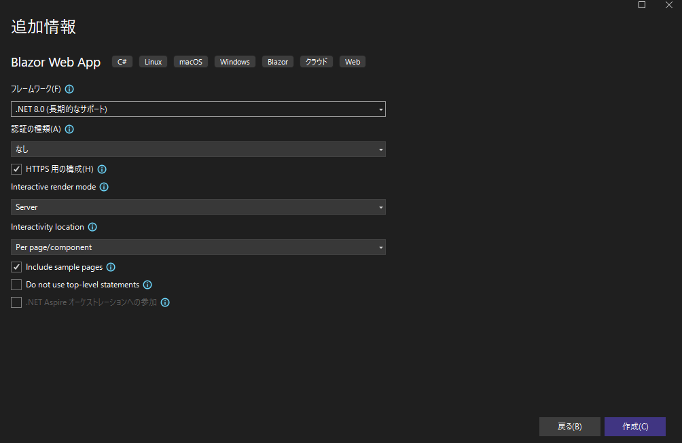
Task: Open Interactivity location dropdown showing Per page/component
Action: (x=198, y=247)
